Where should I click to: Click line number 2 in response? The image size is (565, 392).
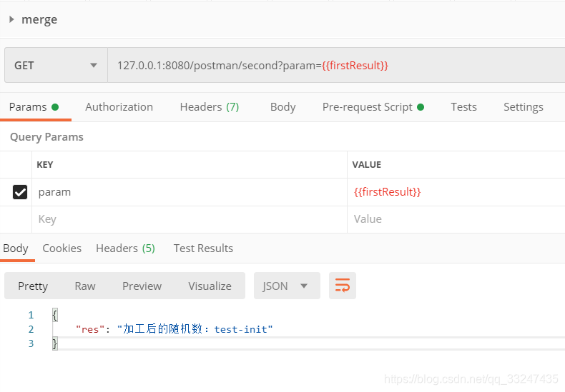pos(31,329)
